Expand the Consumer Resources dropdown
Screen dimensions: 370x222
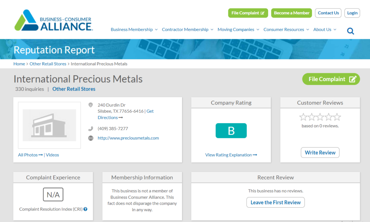[x=286, y=30]
